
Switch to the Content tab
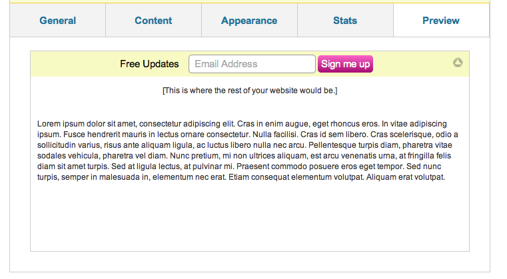pos(153,21)
